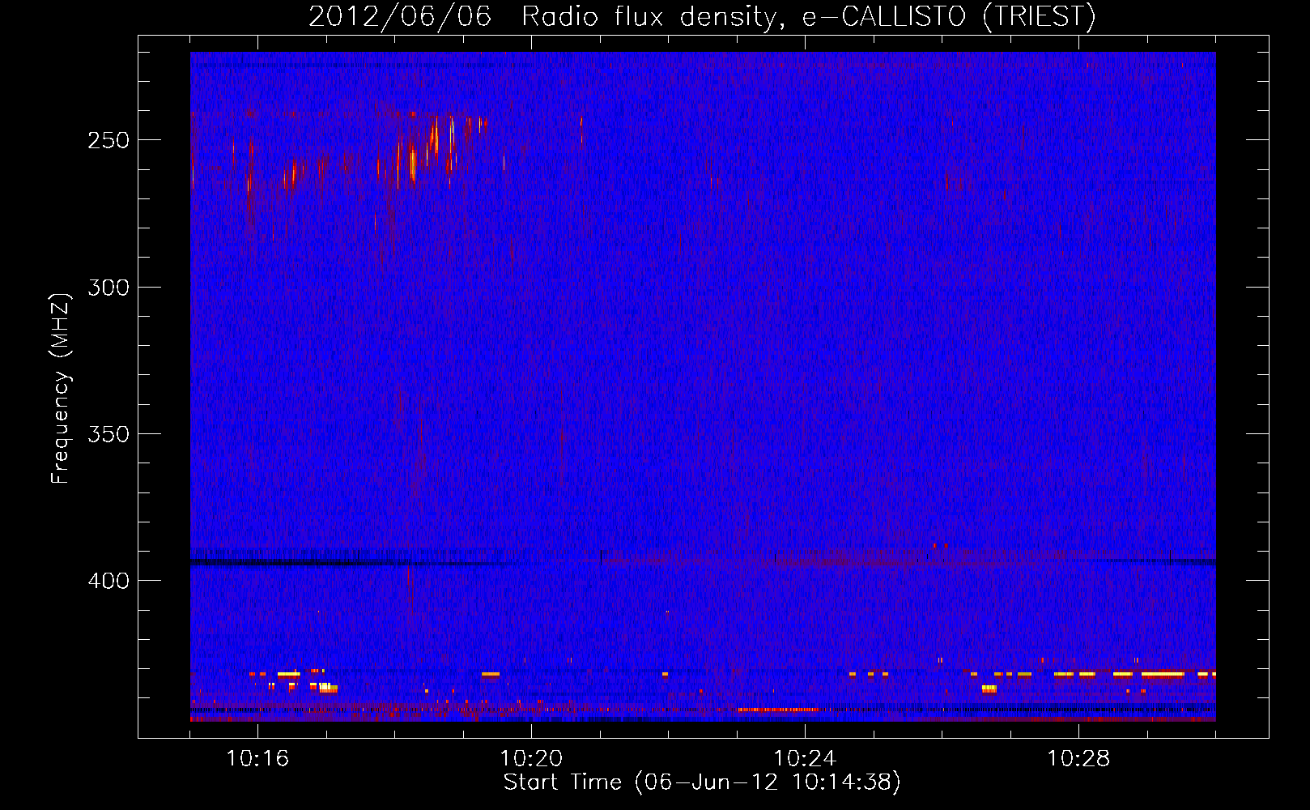Viewport: 1310px width, 810px height.
Task: Click the 10:28 time tick label
Action: [1078, 759]
